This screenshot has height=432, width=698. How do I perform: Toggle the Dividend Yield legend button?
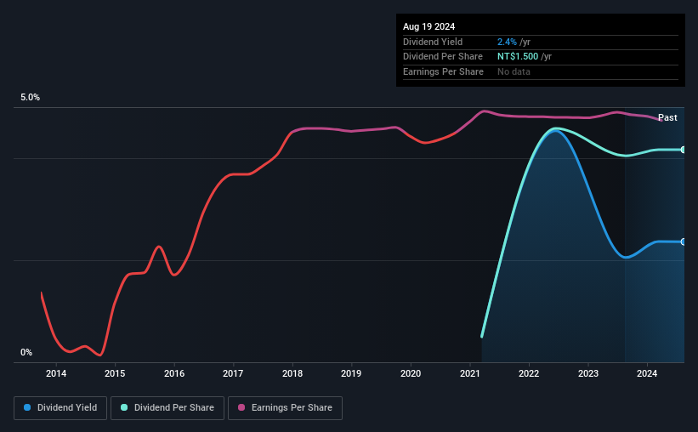click(x=60, y=408)
